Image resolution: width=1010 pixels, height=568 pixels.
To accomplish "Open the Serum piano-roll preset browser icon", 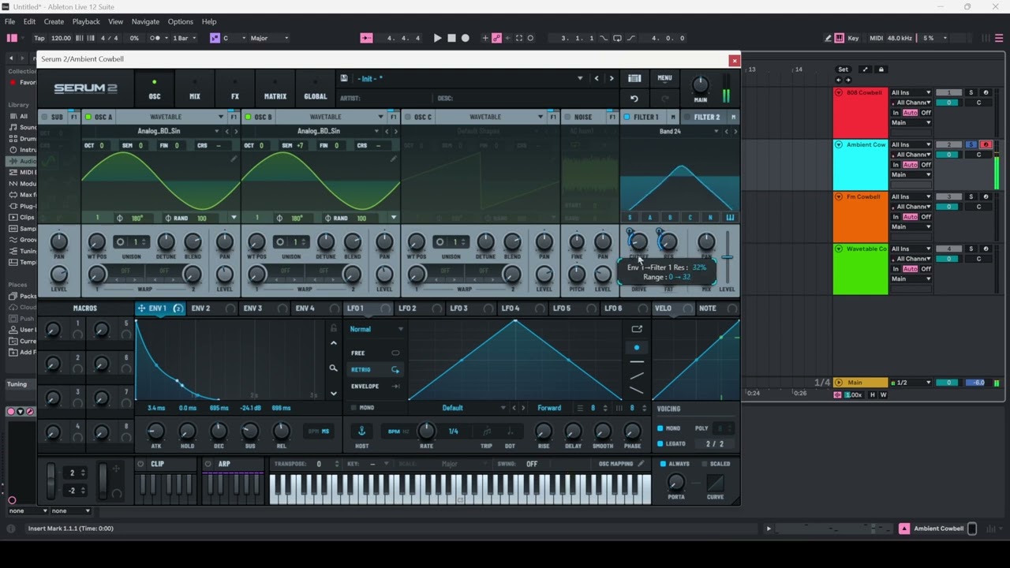I will (634, 78).
